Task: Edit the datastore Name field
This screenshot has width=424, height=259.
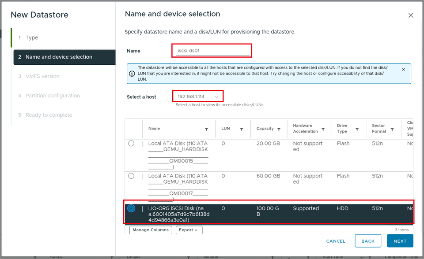Action: (212, 51)
